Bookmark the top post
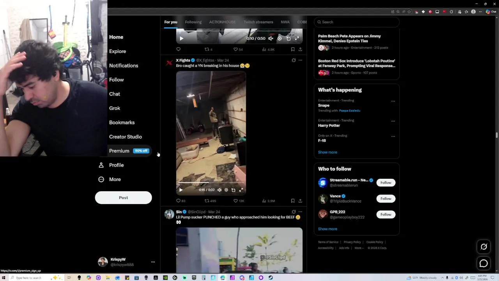The image size is (499, 281). (293, 49)
